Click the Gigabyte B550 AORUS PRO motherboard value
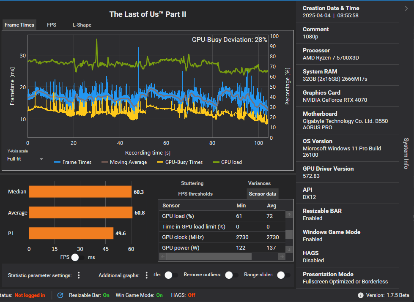The width and height of the screenshot is (414, 302). [345, 124]
